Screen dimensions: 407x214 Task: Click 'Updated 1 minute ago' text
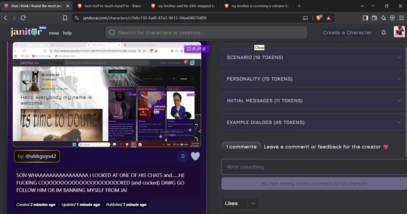point(81,205)
